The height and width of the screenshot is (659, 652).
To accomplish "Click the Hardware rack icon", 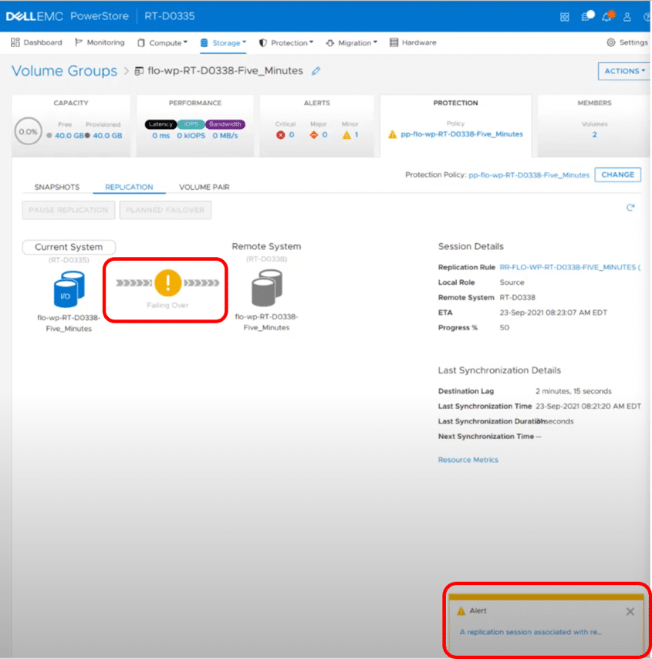I will tap(394, 42).
